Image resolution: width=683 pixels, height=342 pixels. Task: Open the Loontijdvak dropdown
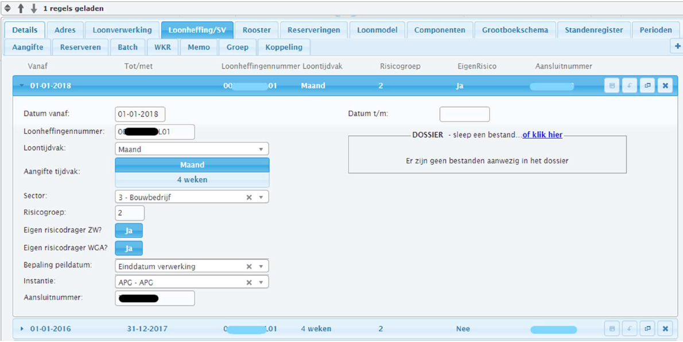(x=192, y=149)
